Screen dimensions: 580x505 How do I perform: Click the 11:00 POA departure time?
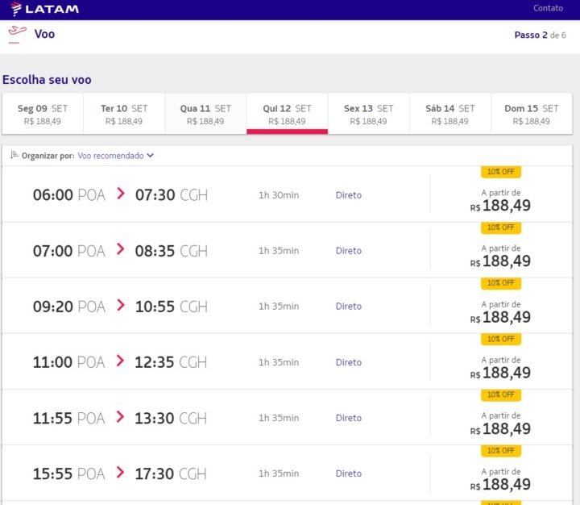(x=68, y=362)
